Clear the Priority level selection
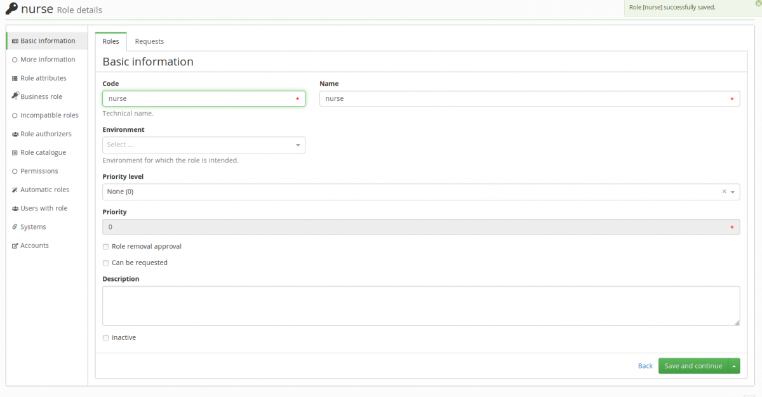This screenshot has height=397, width=762. click(724, 192)
